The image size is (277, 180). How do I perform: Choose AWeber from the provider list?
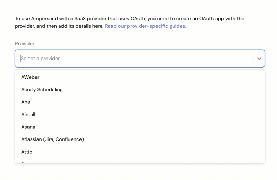coord(140,77)
